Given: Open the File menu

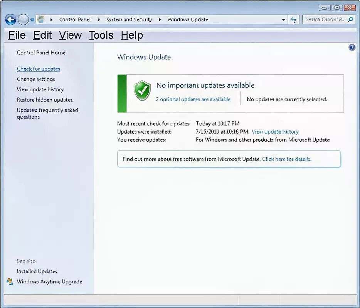Looking at the screenshot, I should 17,35.
